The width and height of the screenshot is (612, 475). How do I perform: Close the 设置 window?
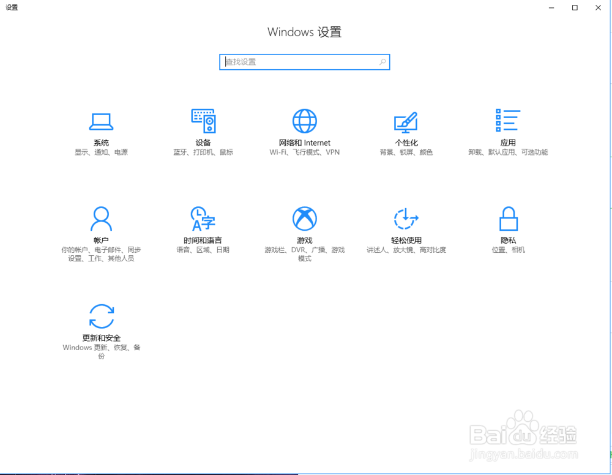[598, 7]
